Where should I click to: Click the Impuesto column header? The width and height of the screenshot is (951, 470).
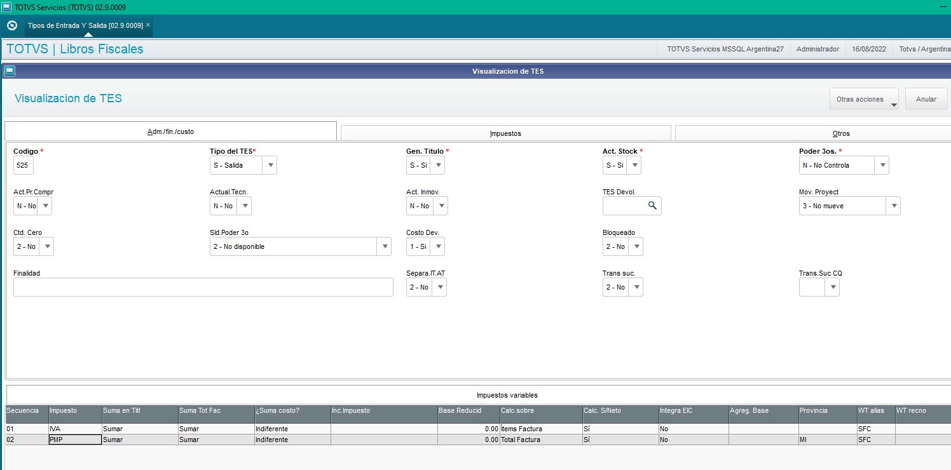pyautogui.click(x=63, y=411)
